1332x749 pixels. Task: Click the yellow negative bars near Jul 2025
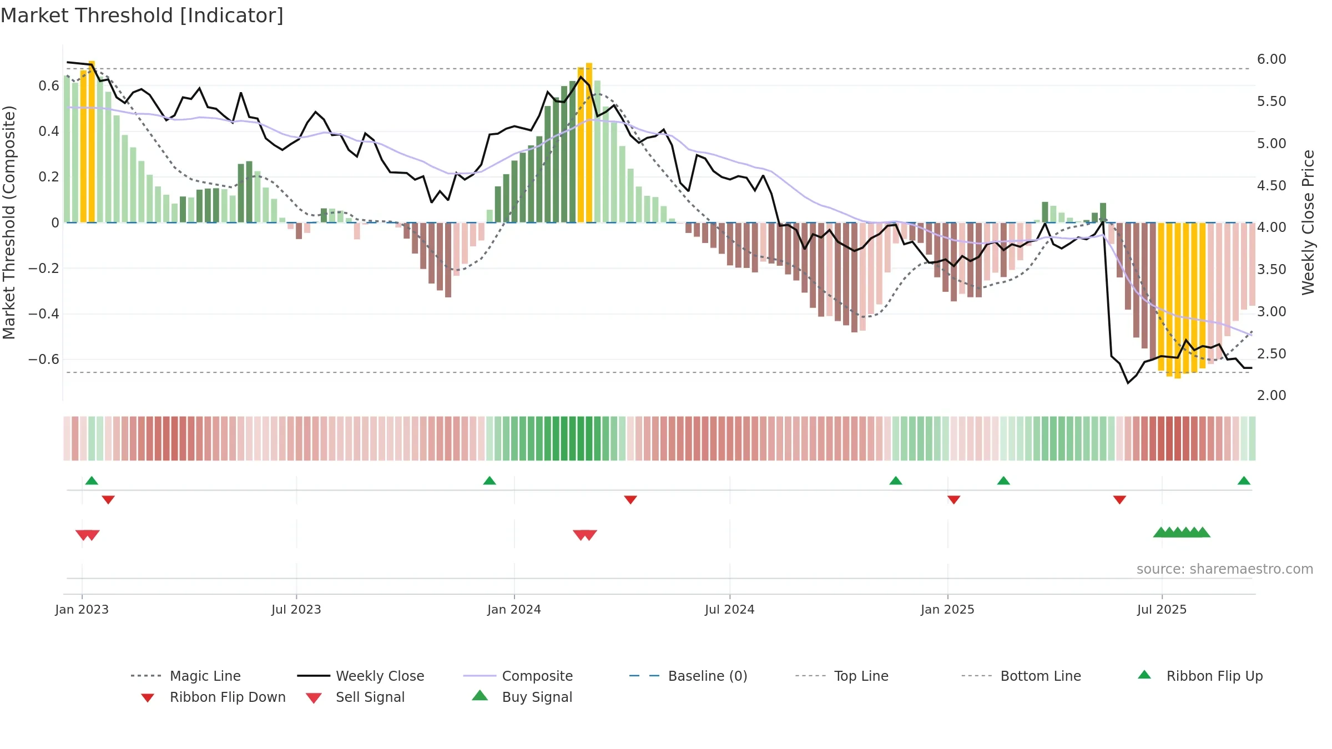tap(1182, 300)
